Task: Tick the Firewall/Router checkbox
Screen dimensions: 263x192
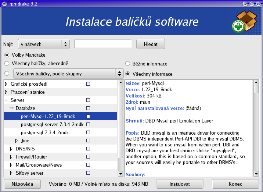Action: tap(88, 157)
